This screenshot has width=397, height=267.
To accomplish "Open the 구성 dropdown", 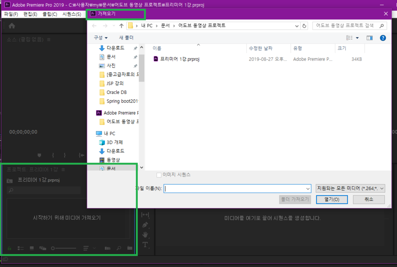I will (101, 38).
